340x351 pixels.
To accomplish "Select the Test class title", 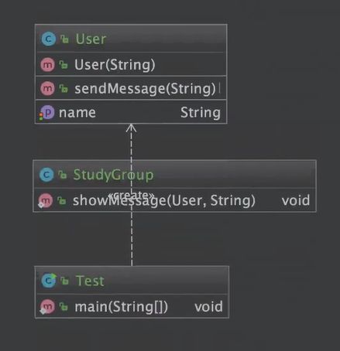I will pyautogui.click(x=90, y=281).
